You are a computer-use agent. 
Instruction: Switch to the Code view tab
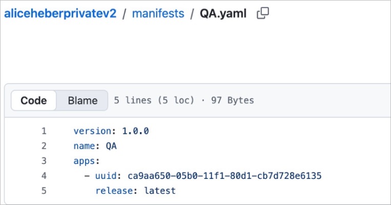point(34,100)
